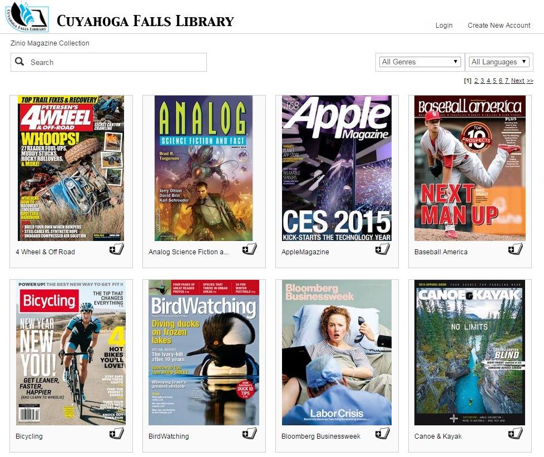544x457 pixels.
Task: Checkout icon for Bloomberg Businessweek
Action: [x=382, y=434]
